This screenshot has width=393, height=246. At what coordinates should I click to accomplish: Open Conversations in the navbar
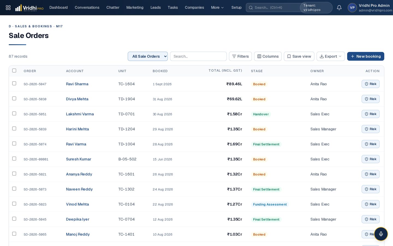pyautogui.click(x=87, y=8)
